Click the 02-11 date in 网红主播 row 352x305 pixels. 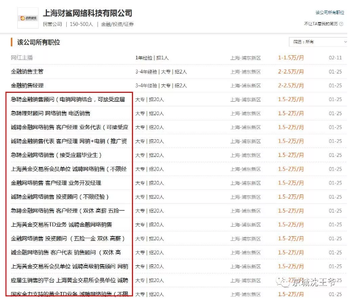335,58
